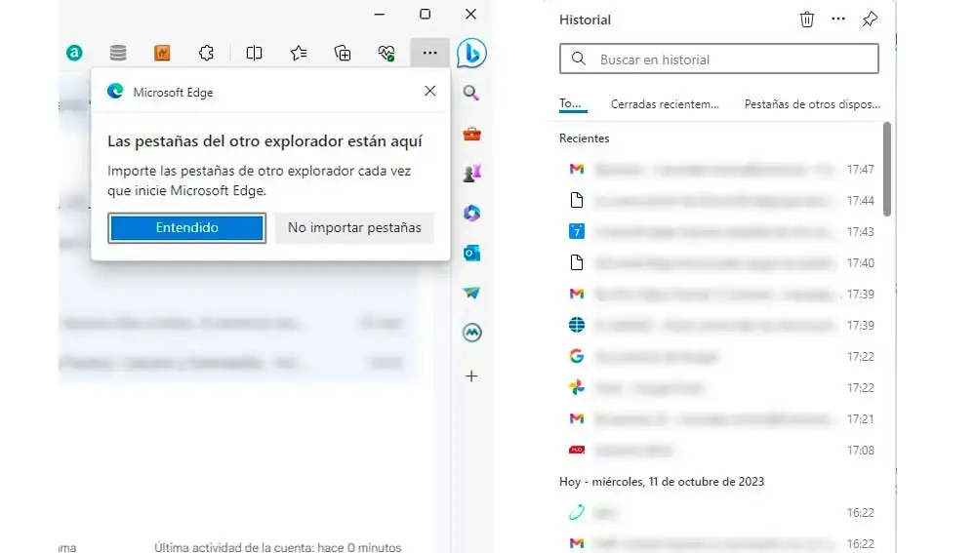Open the Gmail history entry at 17:47

coord(719,169)
